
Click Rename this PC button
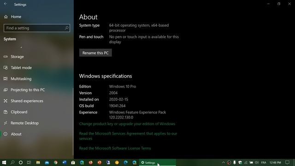click(x=95, y=53)
